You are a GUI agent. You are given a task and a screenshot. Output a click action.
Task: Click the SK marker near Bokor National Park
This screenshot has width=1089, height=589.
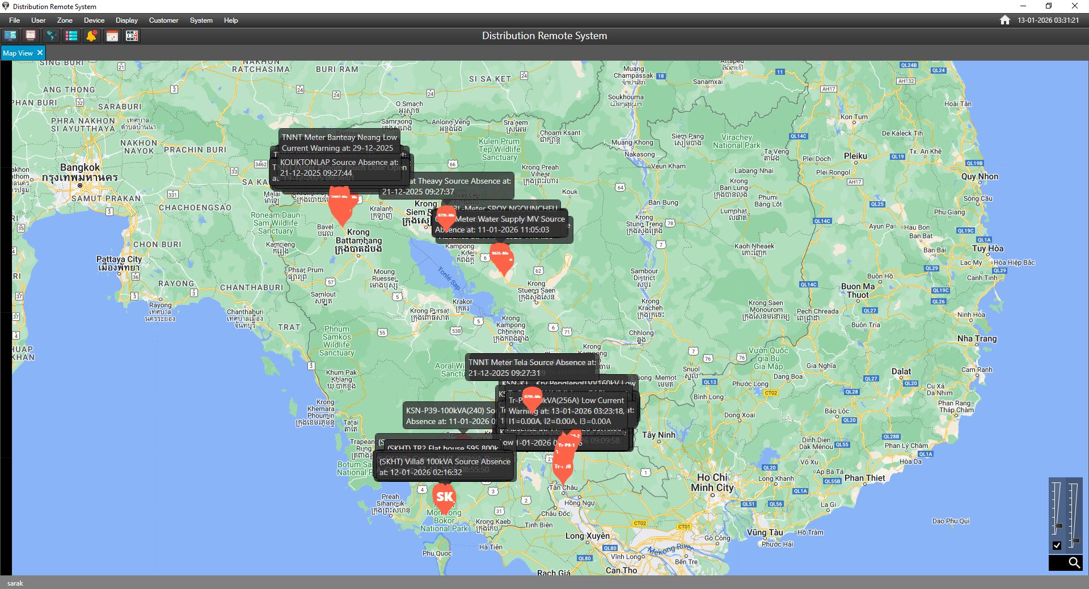click(444, 496)
